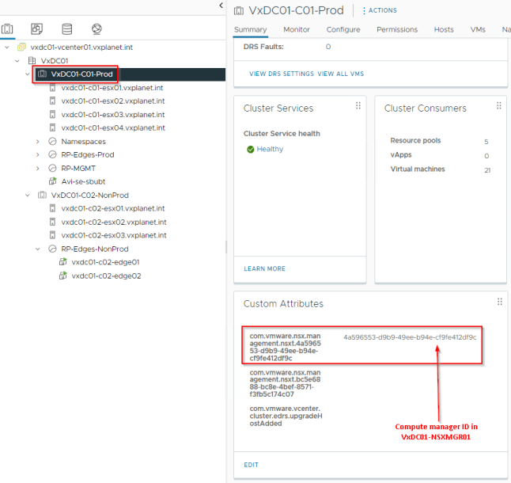Select VxDC01-C02-NonProd cluster label
The height and width of the screenshot is (483, 511).
pyautogui.click(x=89, y=195)
